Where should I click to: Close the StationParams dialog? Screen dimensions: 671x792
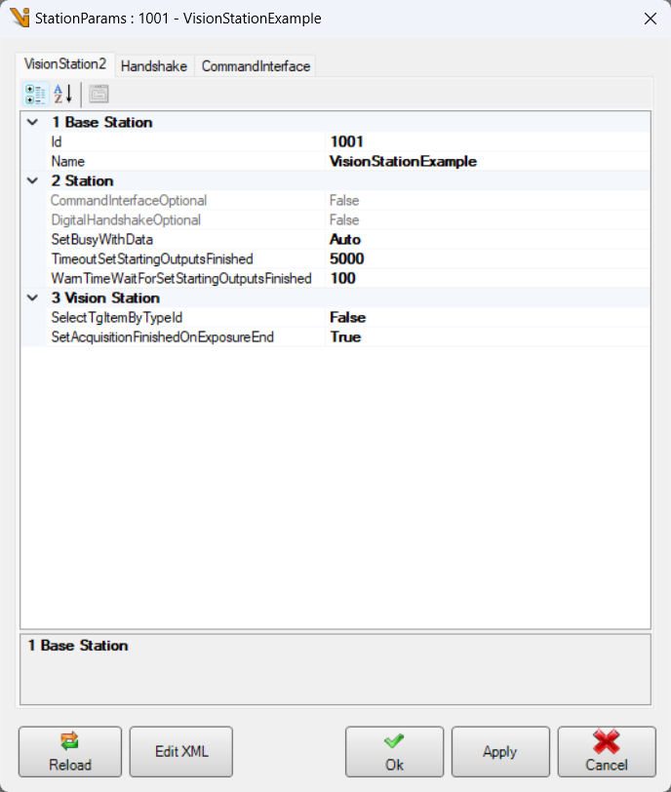coord(651,19)
